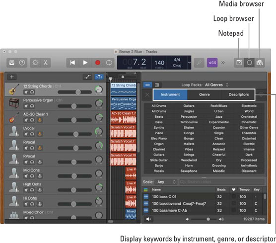
Task: Select the Mixed Choir track icon
Action: click(14, 215)
